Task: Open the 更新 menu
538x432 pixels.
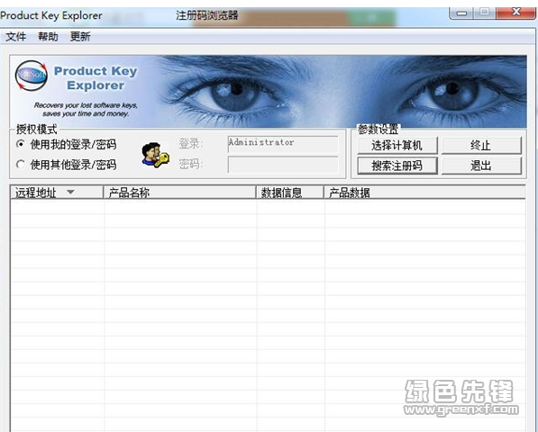Action: pos(80,36)
